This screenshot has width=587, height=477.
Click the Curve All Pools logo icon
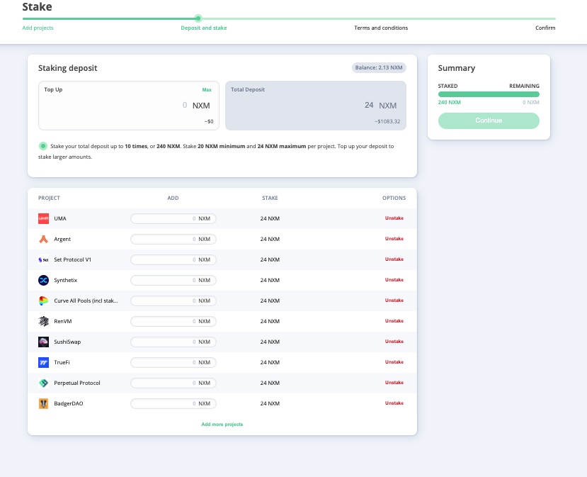pyautogui.click(x=43, y=301)
